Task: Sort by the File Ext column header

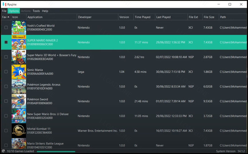Action: [x=195, y=17]
